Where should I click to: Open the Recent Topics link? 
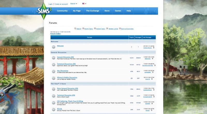click(x=88, y=29)
